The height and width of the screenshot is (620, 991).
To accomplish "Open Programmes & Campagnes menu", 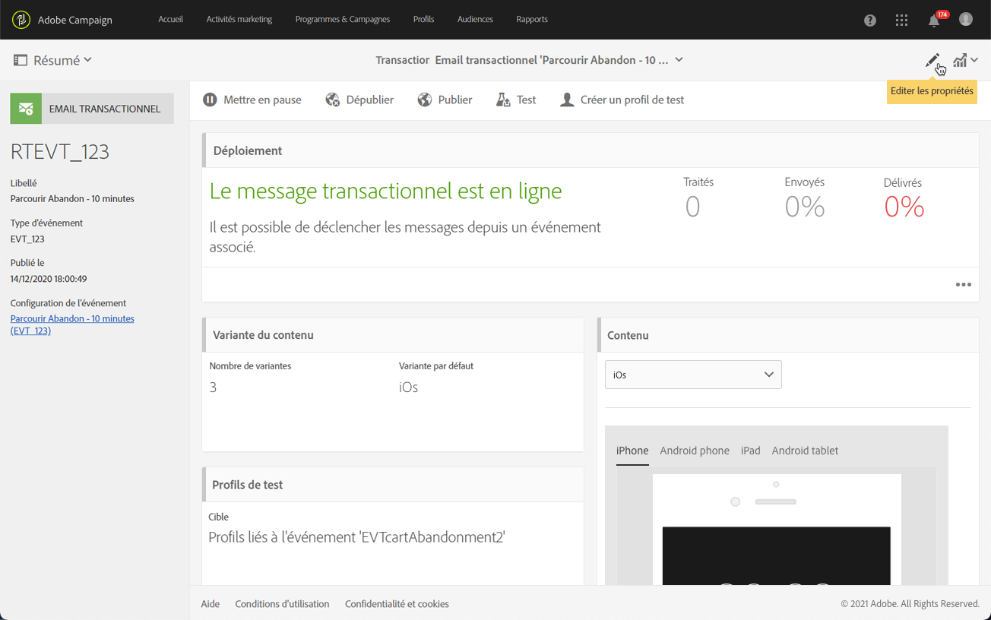I will click(x=343, y=19).
